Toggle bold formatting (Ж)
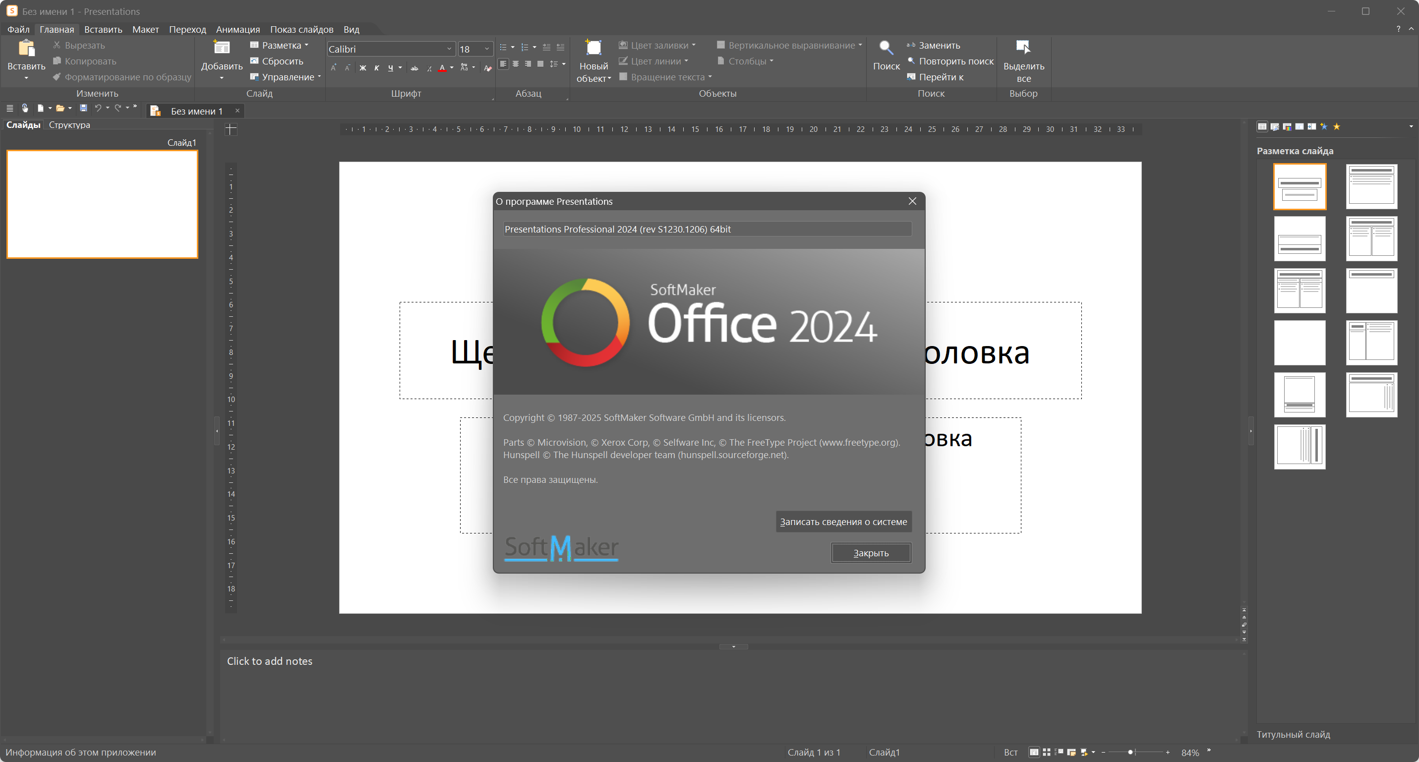 point(362,68)
